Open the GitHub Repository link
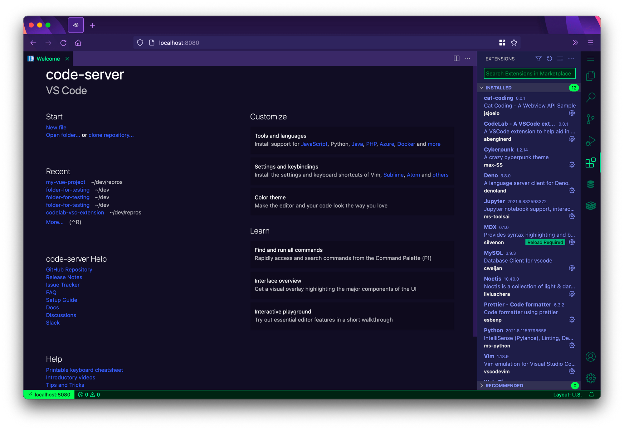Image resolution: width=624 pixels, height=430 pixels. [x=69, y=269]
